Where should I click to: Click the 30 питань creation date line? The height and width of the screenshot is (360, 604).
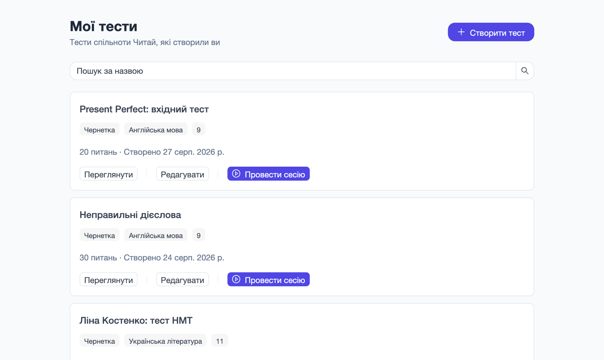coord(152,258)
